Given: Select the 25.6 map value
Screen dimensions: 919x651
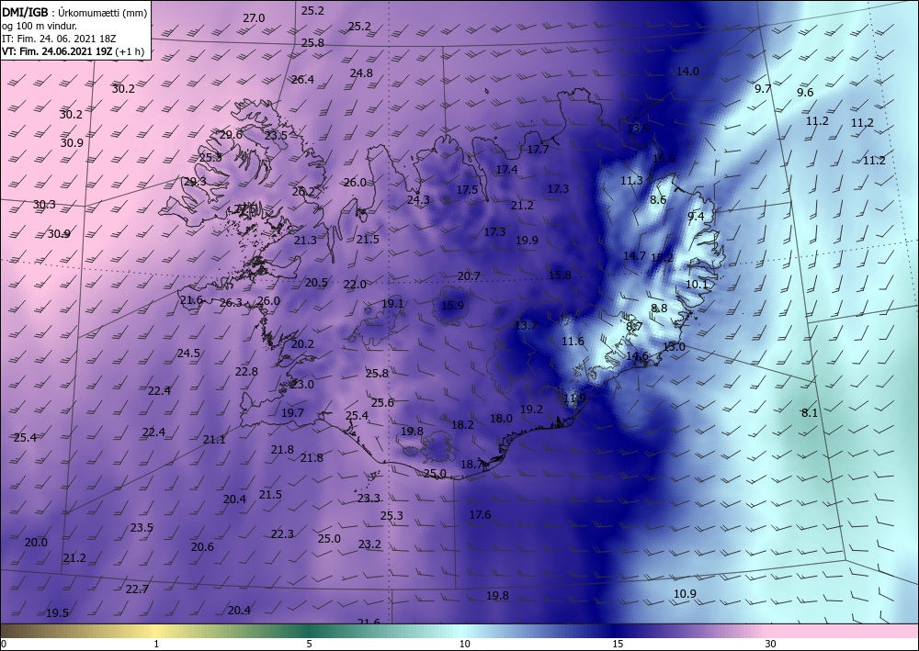Looking at the screenshot, I should 382,402.
